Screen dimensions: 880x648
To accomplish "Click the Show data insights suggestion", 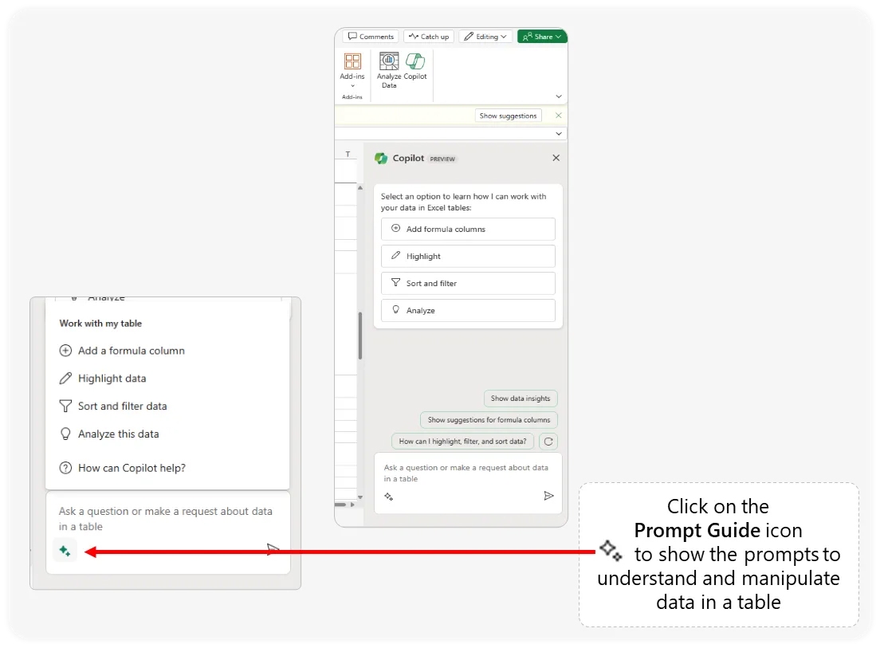I will (x=521, y=399).
